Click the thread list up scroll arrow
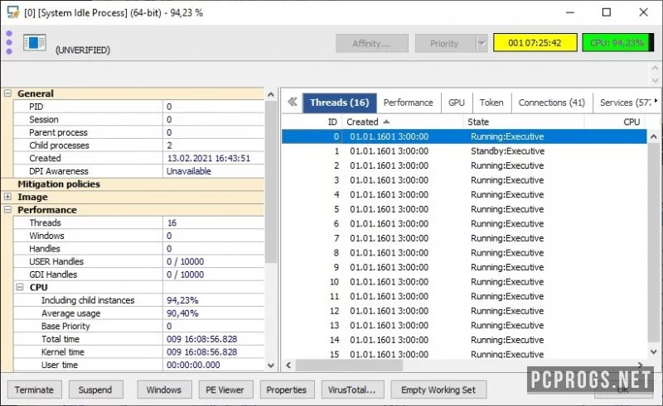 654,136
